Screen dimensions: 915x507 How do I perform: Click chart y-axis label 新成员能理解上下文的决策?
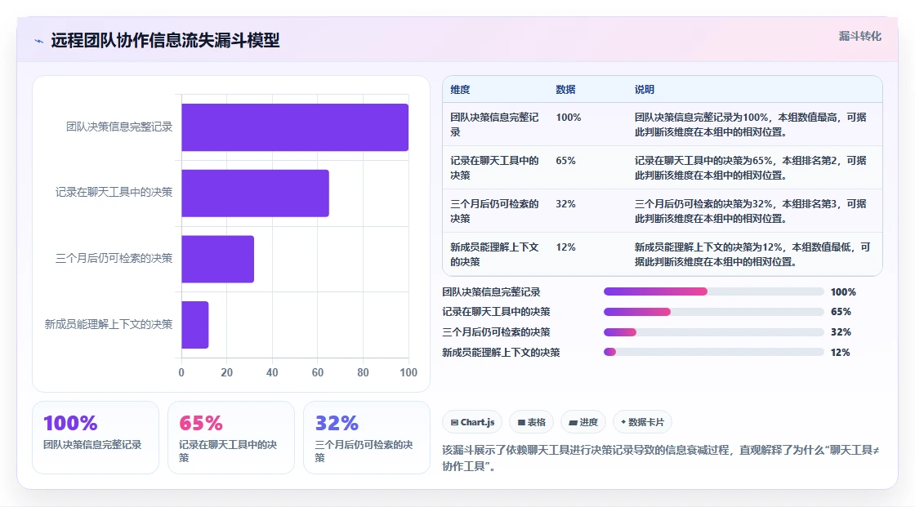coord(109,324)
